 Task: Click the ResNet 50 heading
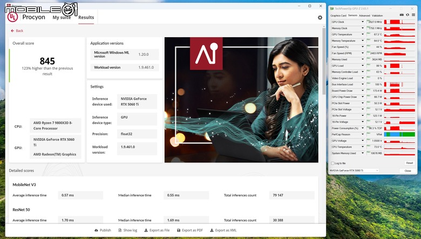coord(21,209)
